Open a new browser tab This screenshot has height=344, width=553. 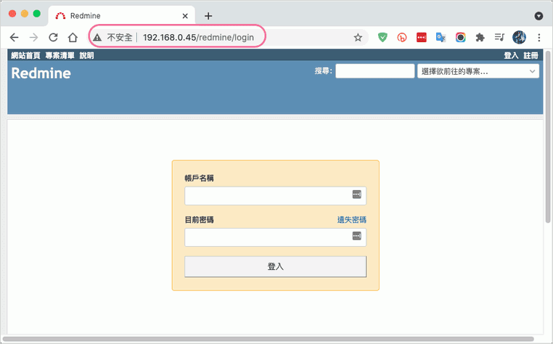click(208, 16)
